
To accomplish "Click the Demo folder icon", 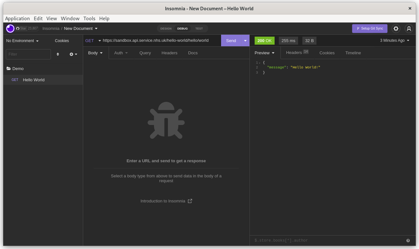I will (9, 69).
